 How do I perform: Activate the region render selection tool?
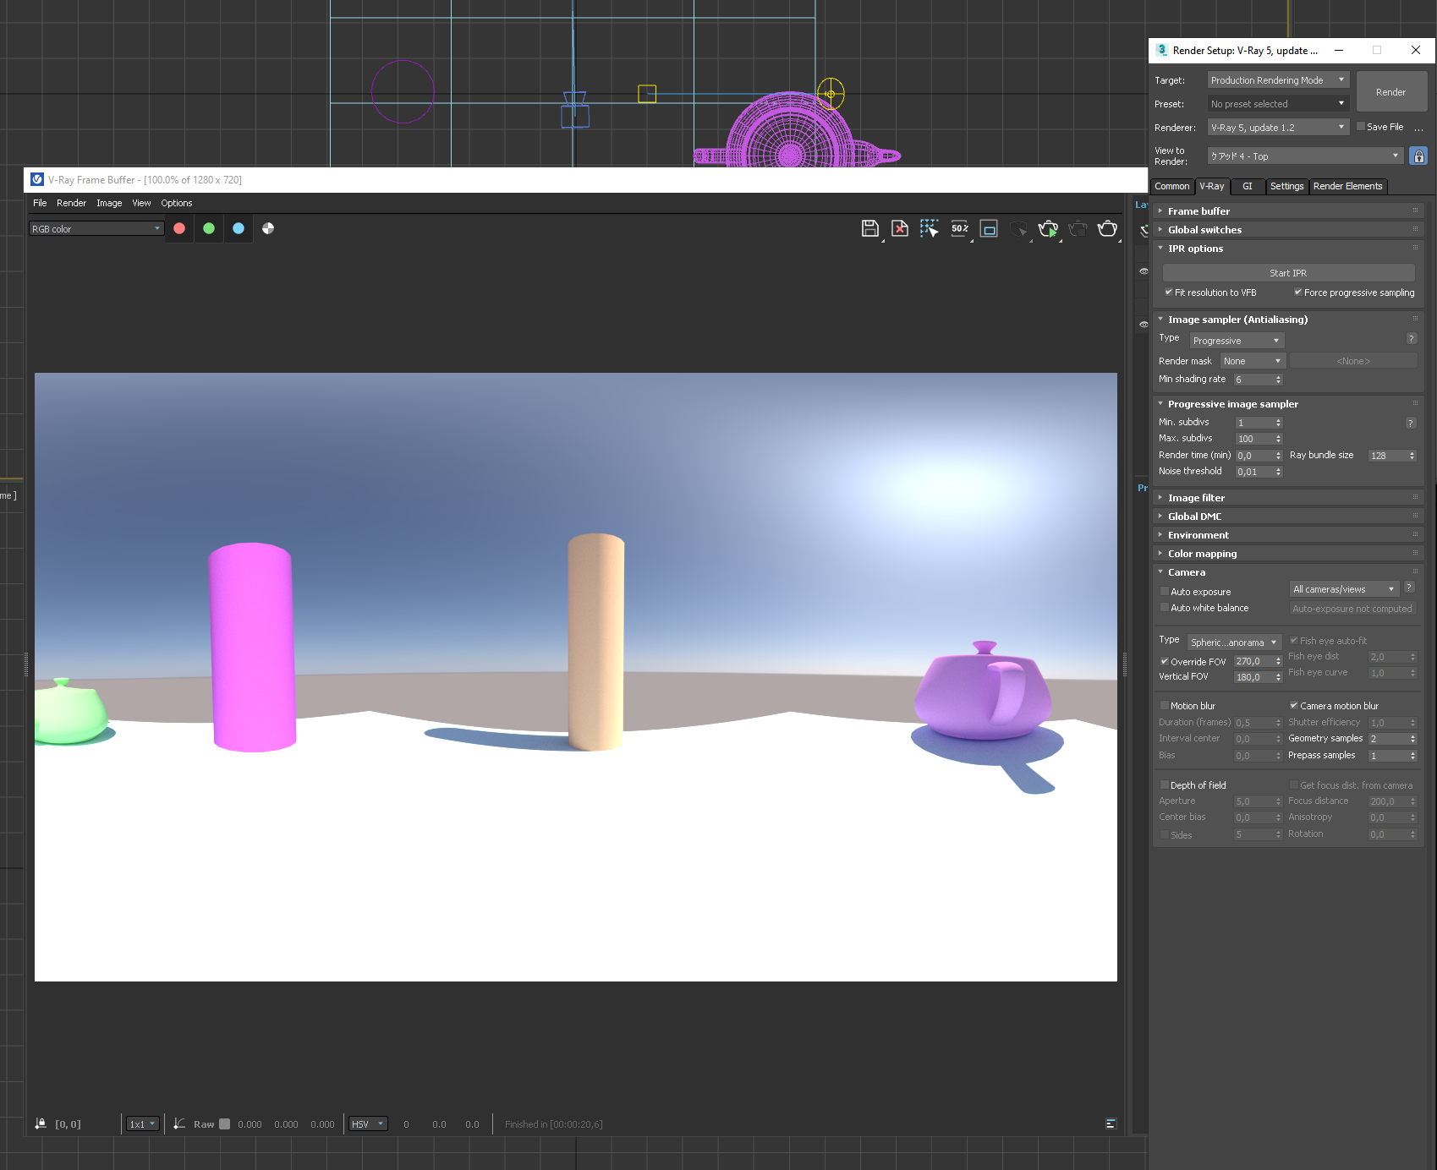tap(930, 228)
